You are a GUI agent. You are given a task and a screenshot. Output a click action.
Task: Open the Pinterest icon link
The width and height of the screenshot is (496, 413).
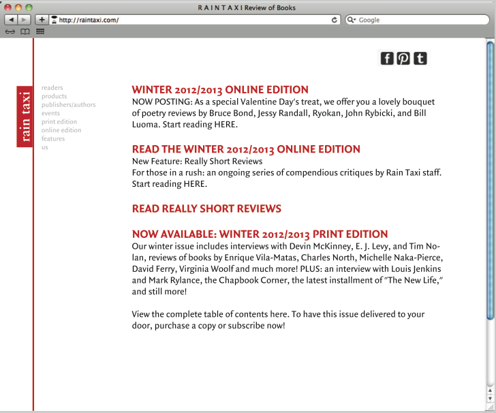coord(403,59)
